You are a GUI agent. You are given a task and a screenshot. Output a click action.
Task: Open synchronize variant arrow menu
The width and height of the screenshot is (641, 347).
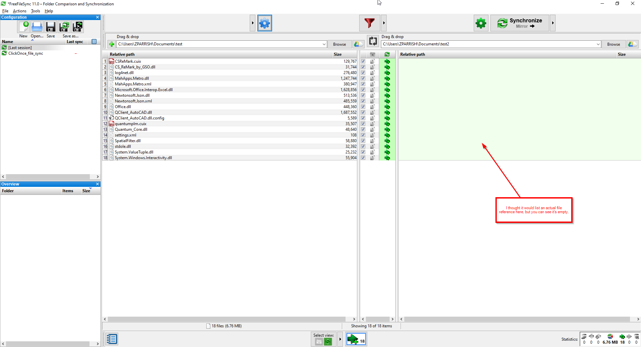click(x=553, y=23)
